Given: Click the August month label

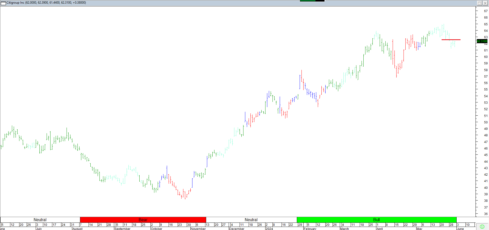Looking at the screenshot, I should tap(77, 229).
